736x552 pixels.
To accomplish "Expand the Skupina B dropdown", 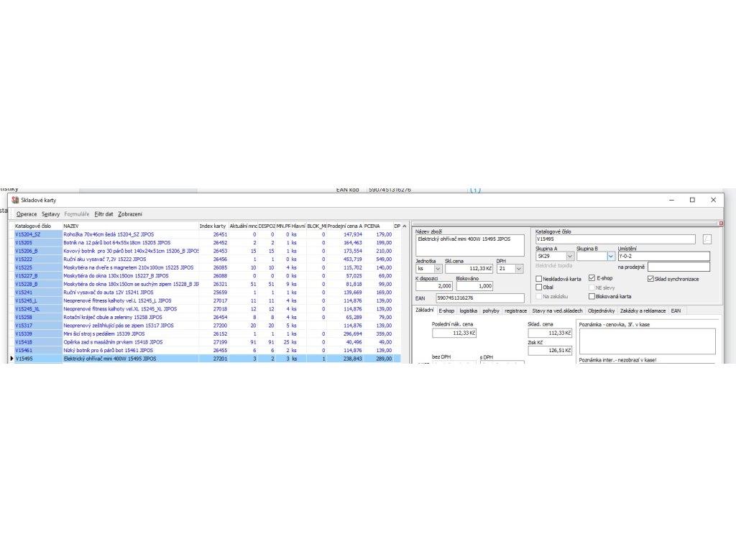I will tap(611, 257).
